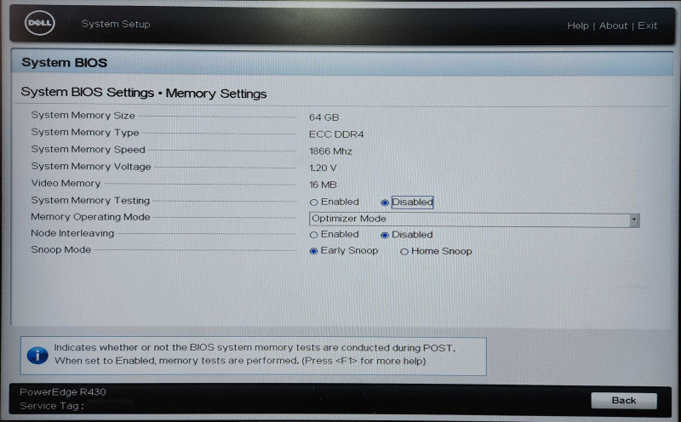Enable System Memory Testing radio button
The width and height of the screenshot is (681, 422).
pyautogui.click(x=313, y=202)
